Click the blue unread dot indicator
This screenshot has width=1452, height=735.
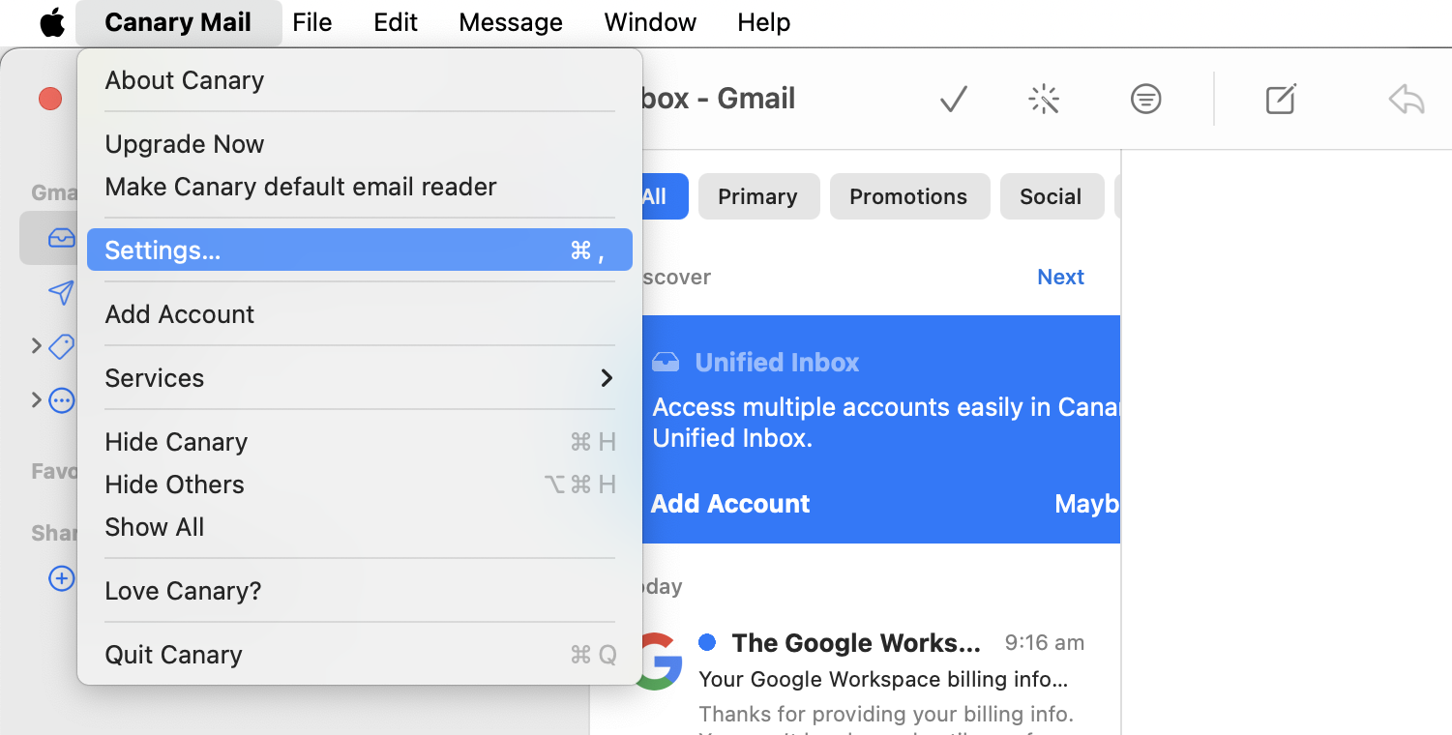[x=707, y=642]
